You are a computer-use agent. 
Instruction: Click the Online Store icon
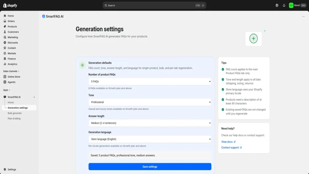[5, 77]
